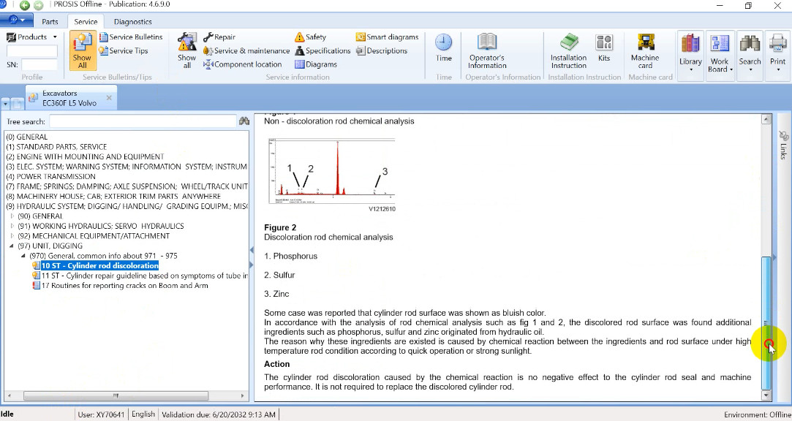Select 17 Routines for reporting cracks

tap(125, 285)
